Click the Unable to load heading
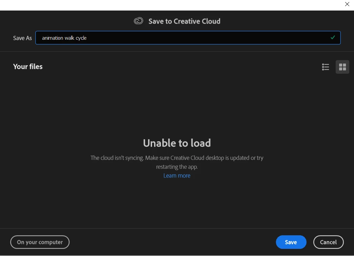This screenshot has width=354, height=256. (x=177, y=143)
